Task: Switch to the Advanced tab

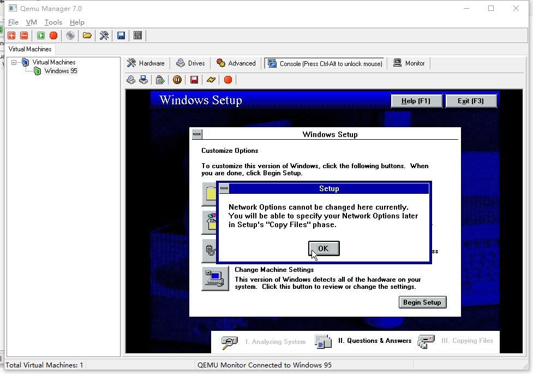Action: point(236,63)
